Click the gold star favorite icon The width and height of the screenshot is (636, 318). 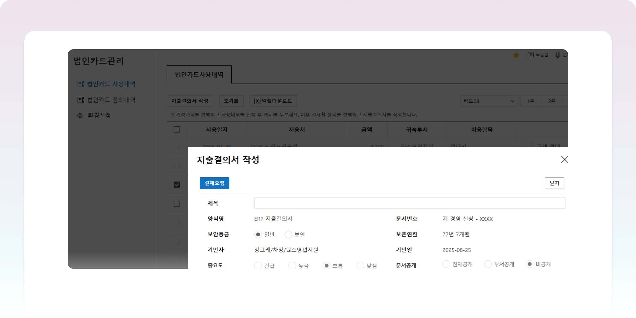516,55
